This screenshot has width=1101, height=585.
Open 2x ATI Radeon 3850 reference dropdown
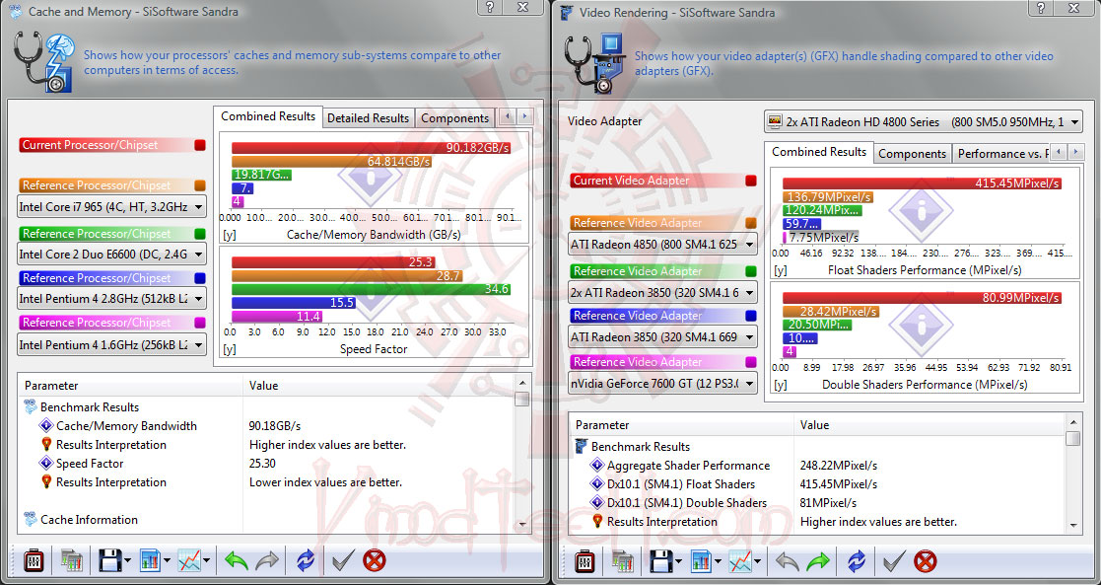tap(662, 292)
